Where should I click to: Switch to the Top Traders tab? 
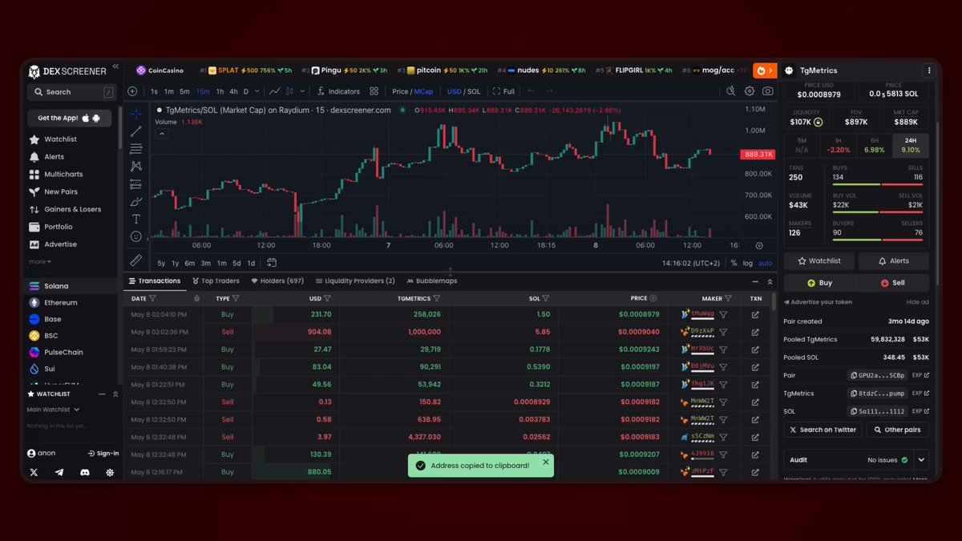(216, 281)
